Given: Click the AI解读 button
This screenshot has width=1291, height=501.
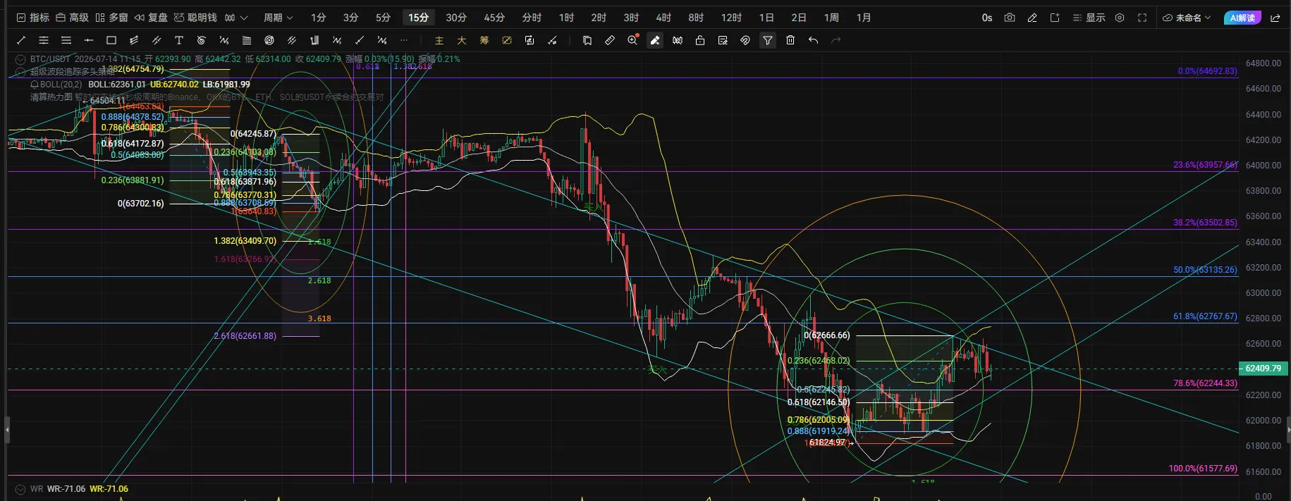Looking at the screenshot, I should [x=1242, y=18].
